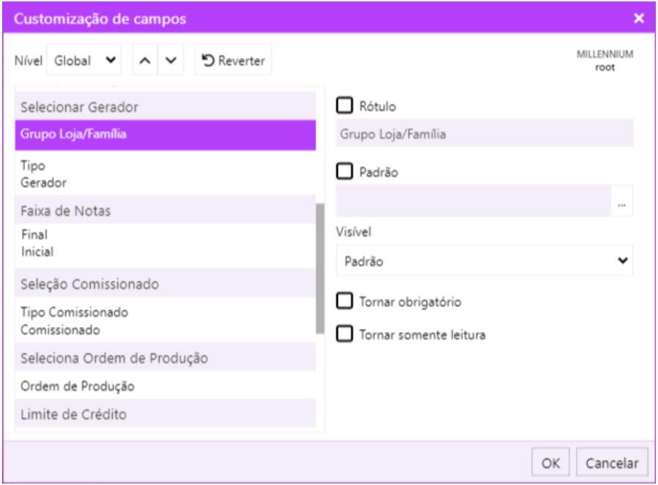The width and height of the screenshot is (658, 485).
Task: Open the Nível Global dropdown
Action: pyautogui.click(x=85, y=61)
